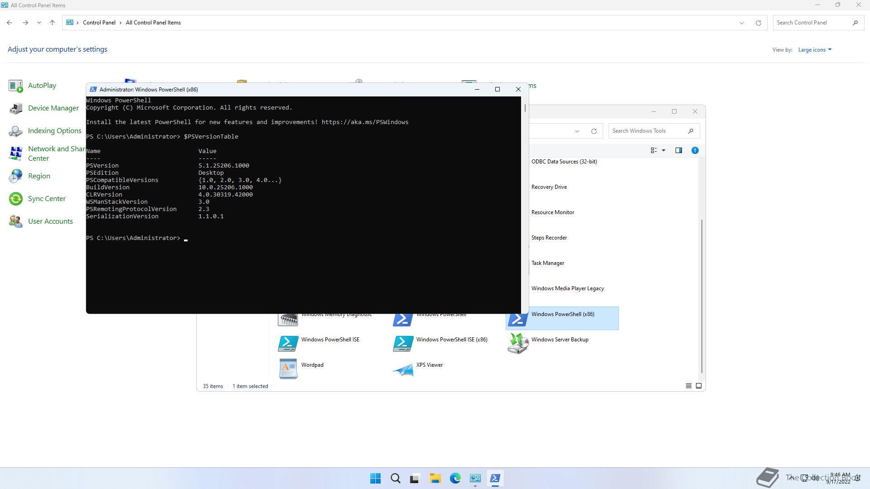The image size is (870, 489).
Task: Open User Accounts link
Action: tap(50, 221)
